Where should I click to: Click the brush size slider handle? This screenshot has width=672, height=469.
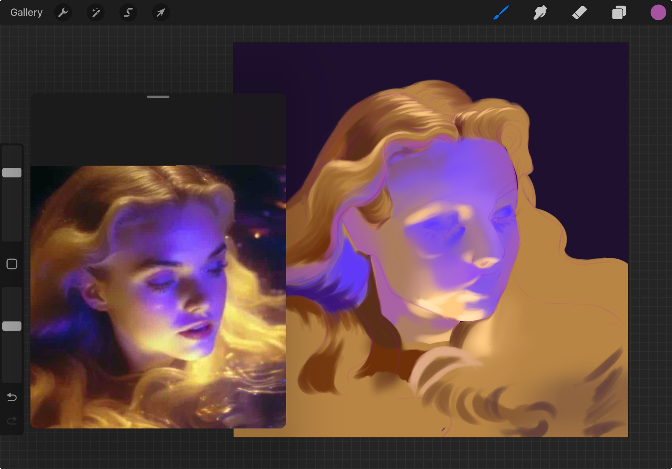(x=12, y=173)
